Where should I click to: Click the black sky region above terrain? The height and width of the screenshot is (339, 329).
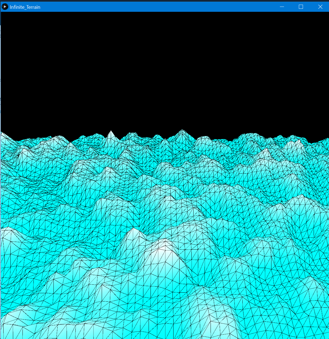point(164,69)
